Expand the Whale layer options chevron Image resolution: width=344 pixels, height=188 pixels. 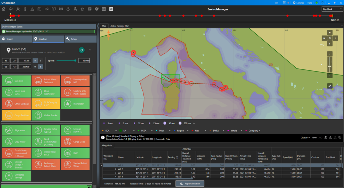(x=241, y=131)
